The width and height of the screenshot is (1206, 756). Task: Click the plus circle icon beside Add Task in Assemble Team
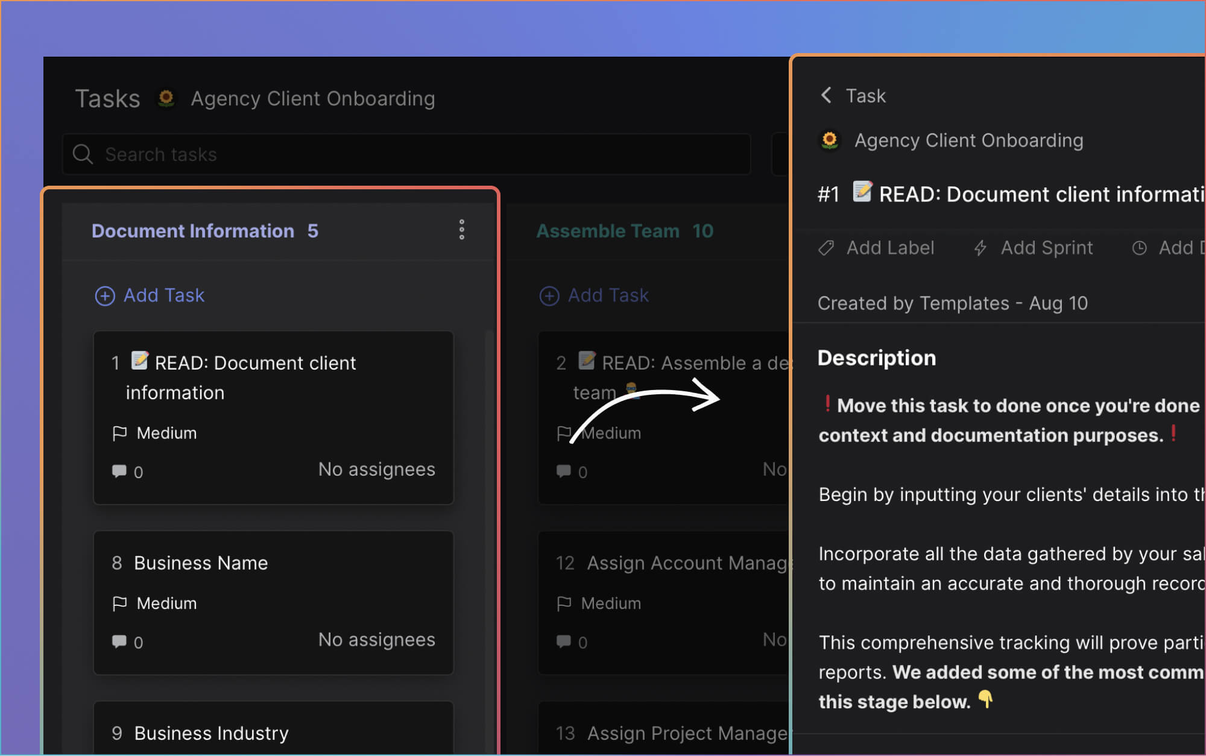[549, 295]
